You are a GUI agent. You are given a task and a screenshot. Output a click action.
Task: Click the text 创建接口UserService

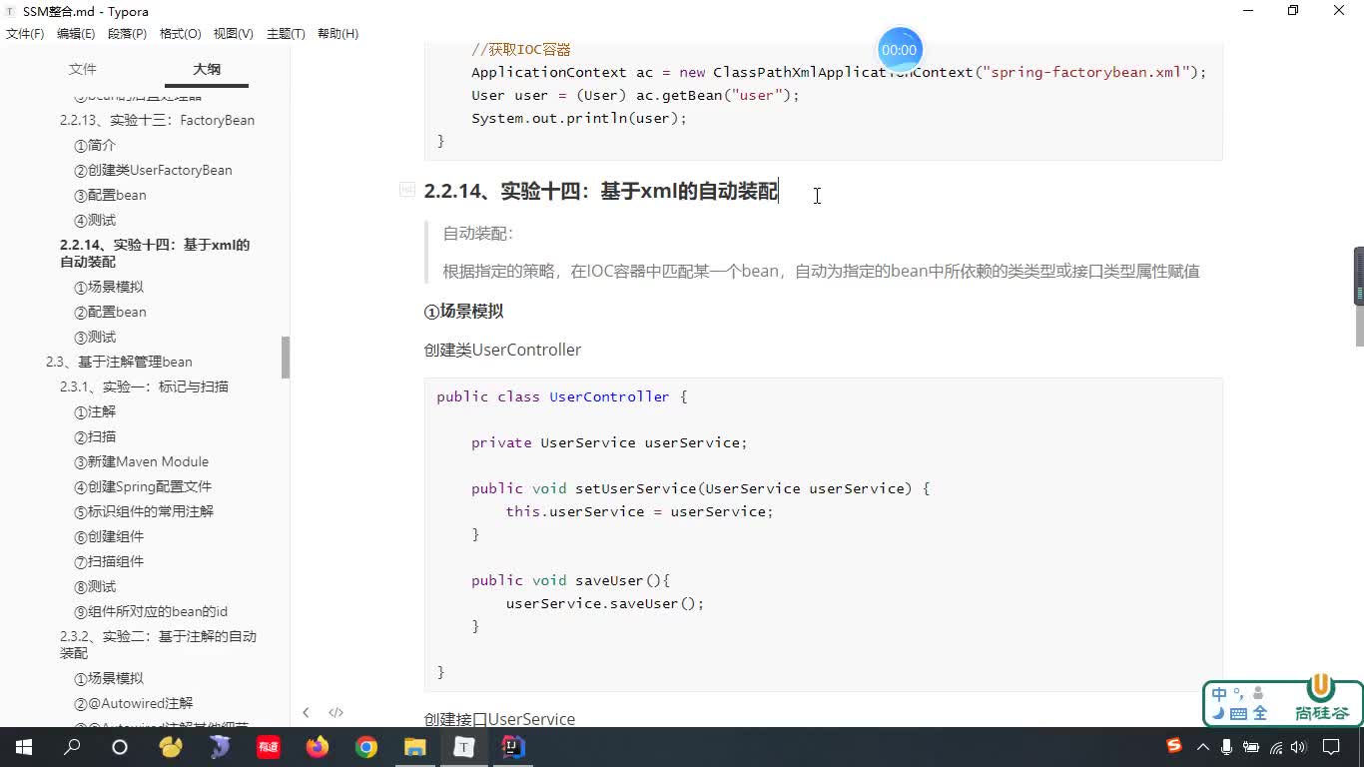[x=499, y=719]
